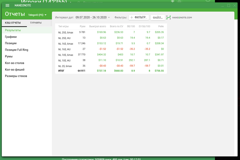Viewport: 240px width, 160px height.
Task: Select the NL 2$, 6max row
Action: pyautogui.click(x=111, y=66)
